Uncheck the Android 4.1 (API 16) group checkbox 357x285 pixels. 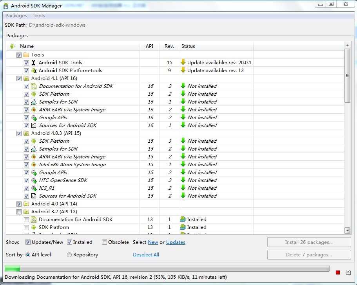(19, 78)
